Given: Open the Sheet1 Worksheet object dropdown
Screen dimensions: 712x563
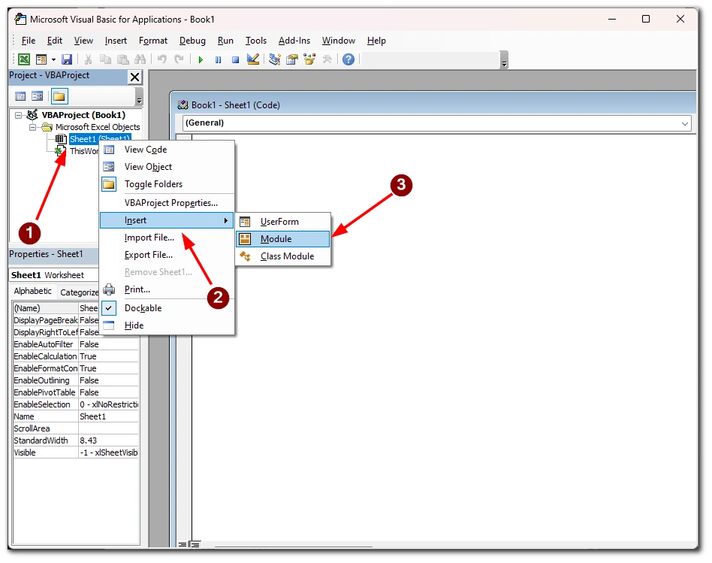Looking at the screenshot, I should [53, 275].
